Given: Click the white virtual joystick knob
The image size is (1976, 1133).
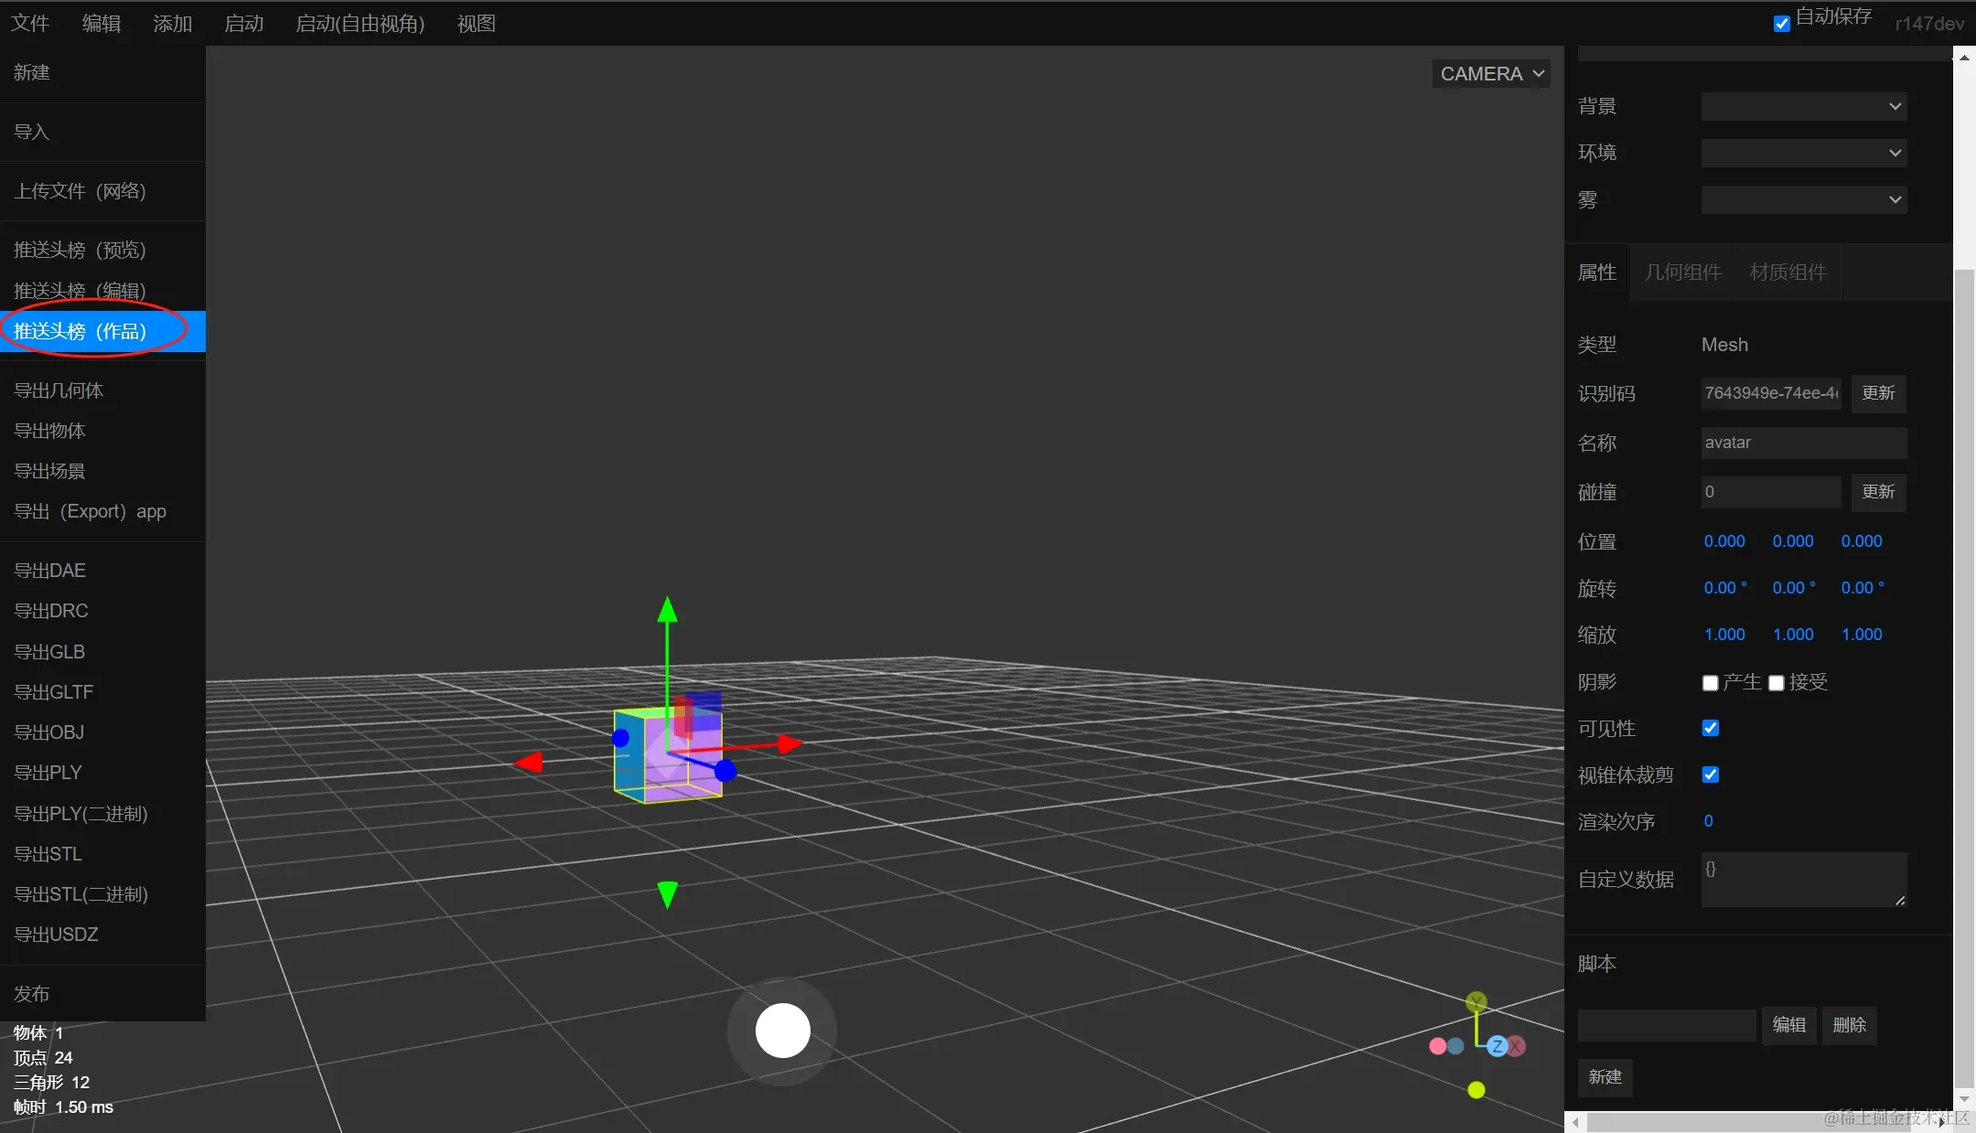Looking at the screenshot, I should coord(782,1031).
